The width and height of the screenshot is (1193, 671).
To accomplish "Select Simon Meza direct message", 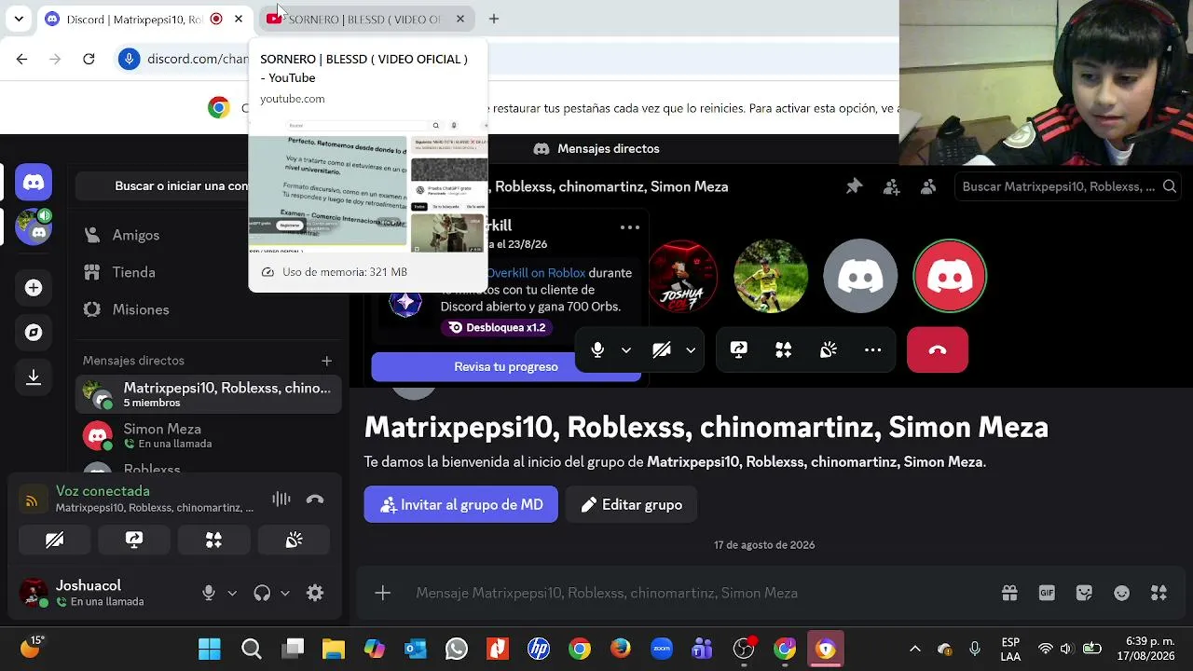I will point(208,435).
